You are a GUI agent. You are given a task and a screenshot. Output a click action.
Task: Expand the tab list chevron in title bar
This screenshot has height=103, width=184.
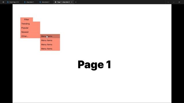click(x=168, y=2)
